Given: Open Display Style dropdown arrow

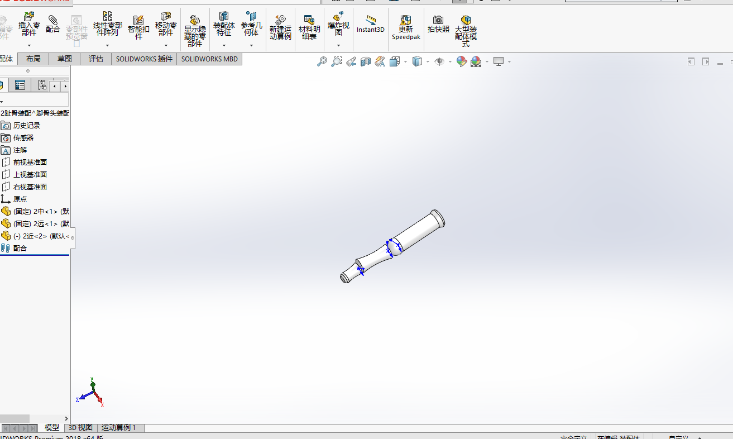Looking at the screenshot, I should [428, 61].
